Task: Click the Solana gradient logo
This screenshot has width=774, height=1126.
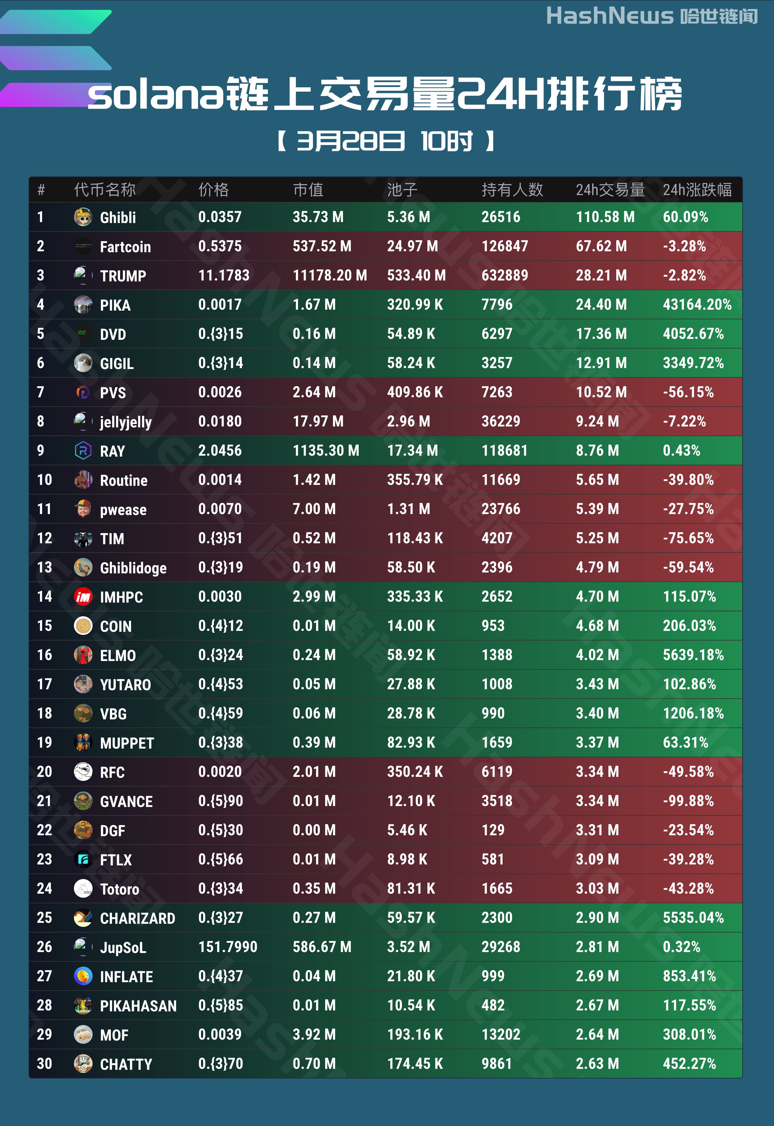Action: point(56,58)
